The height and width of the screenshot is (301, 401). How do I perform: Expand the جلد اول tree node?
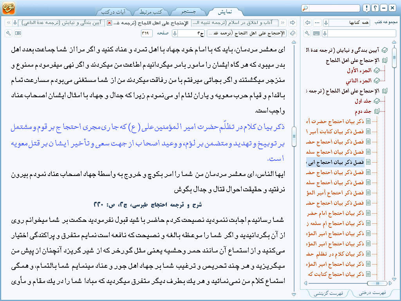[377, 101]
